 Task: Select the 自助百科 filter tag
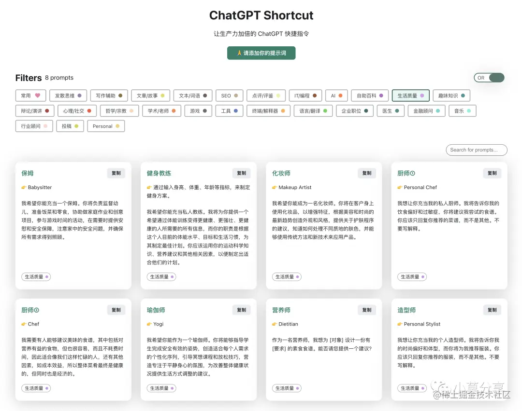tap(370, 96)
